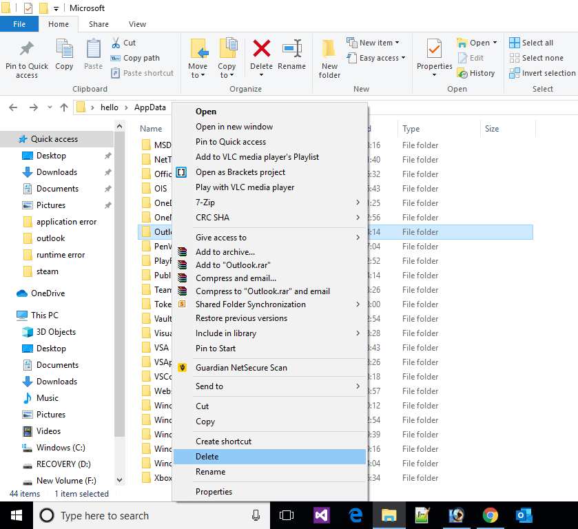Expand the Send to submenu
578x529 pixels.
coord(358,386)
